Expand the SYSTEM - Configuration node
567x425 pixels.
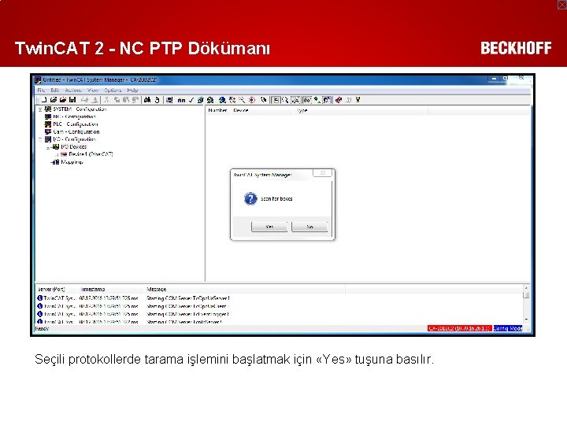pyautogui.click(x=40, y=109)
